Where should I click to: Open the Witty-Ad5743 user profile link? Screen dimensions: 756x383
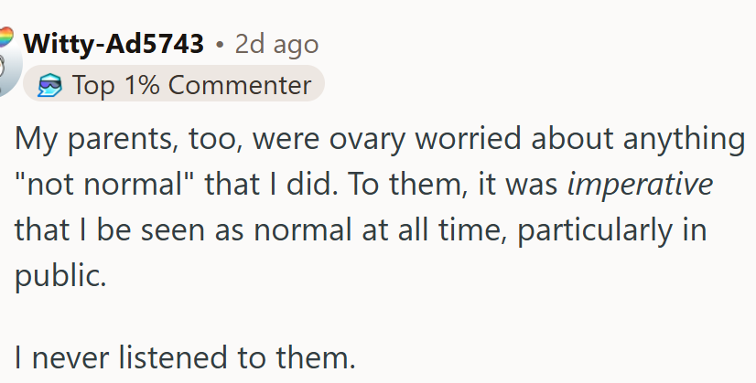[x=113, y=43]
